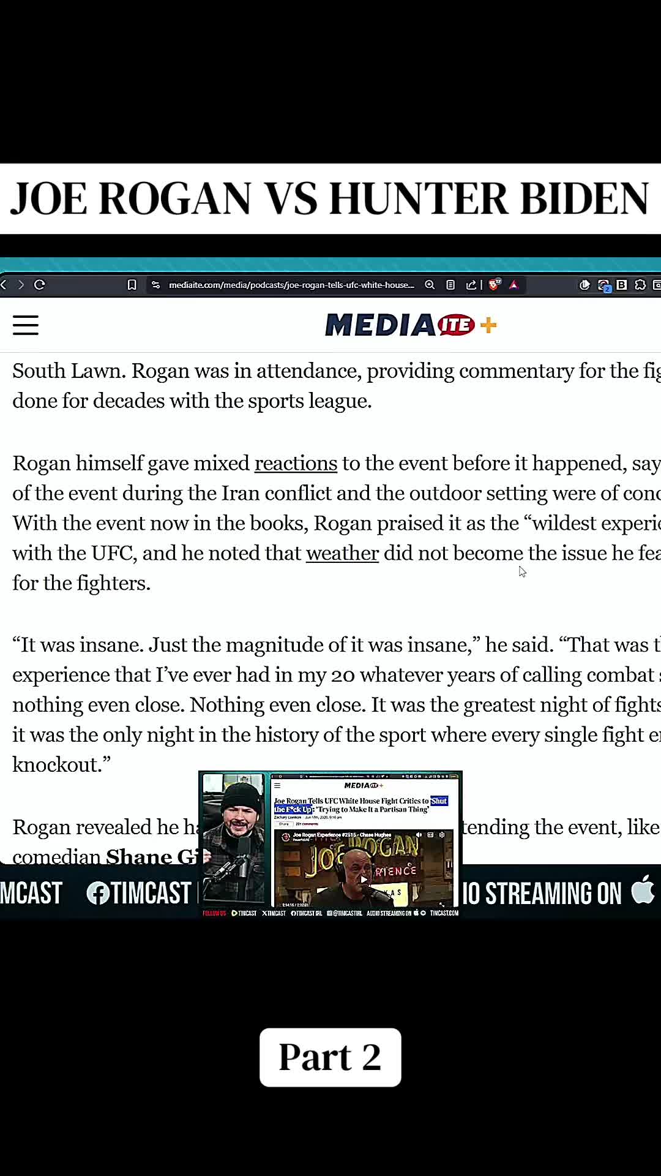Mute the inset video with the speaker icon

pyautogui.click(x=419, y=835)
